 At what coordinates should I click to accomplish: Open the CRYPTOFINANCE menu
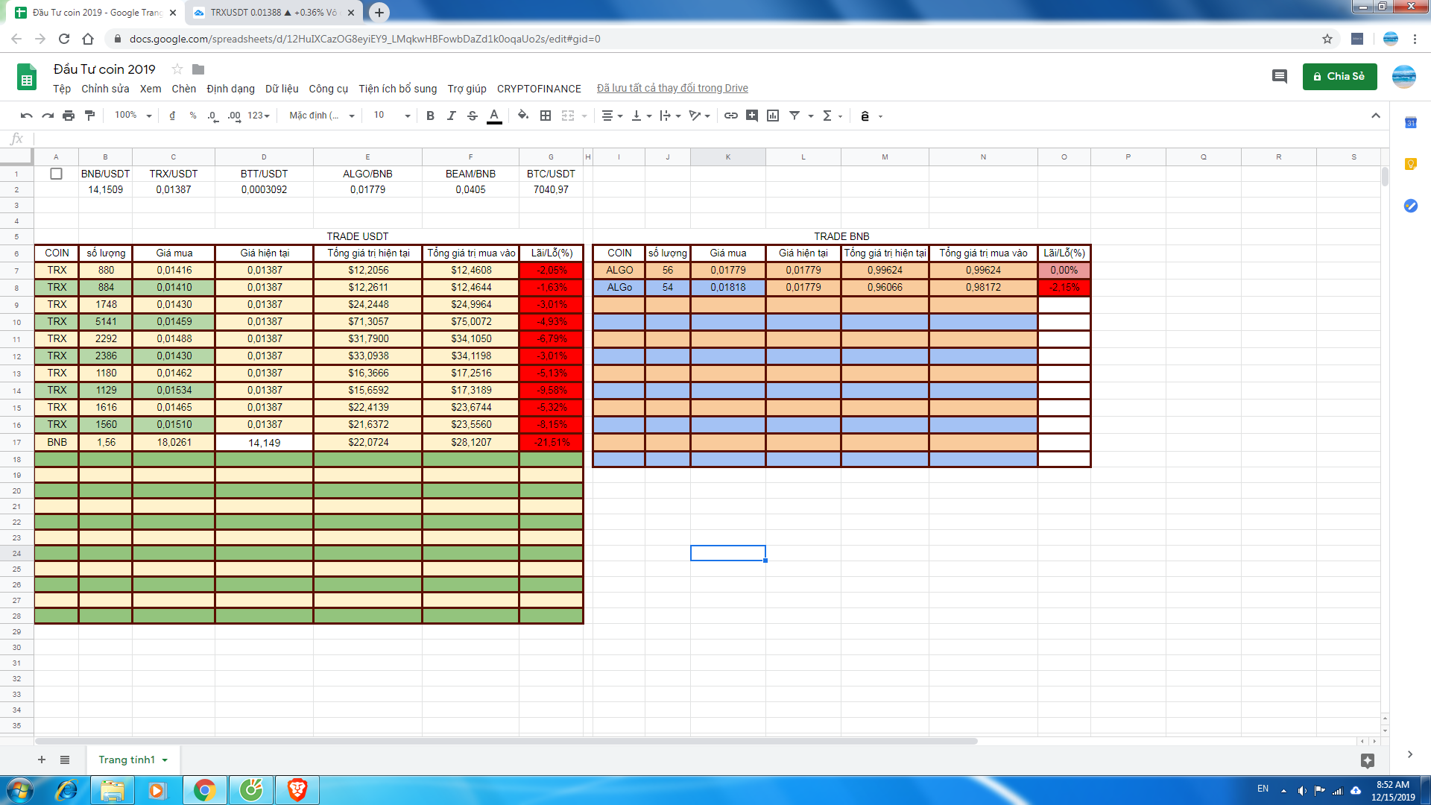[x=539, y=89]
